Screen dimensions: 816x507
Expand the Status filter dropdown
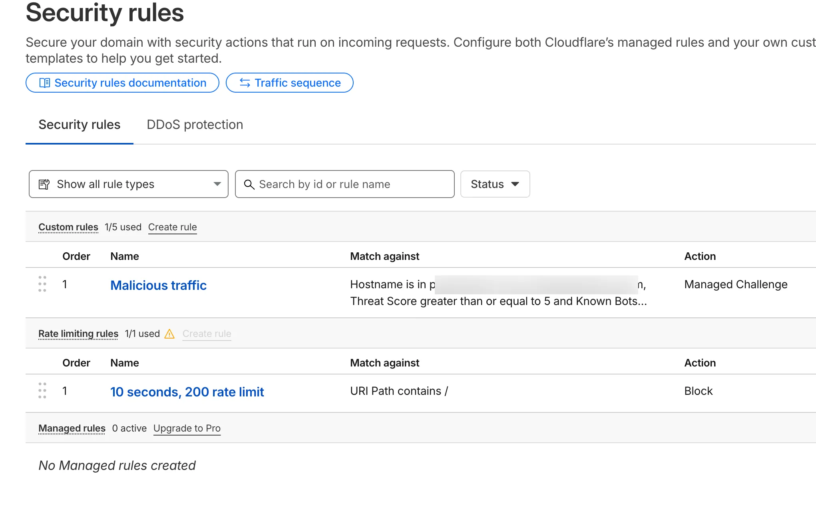tap(495, 184)
